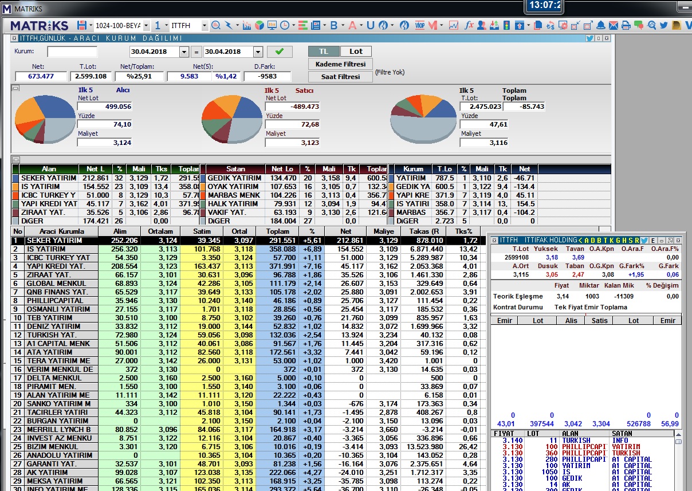Open the currency exchange t/$ toolbar icon

click(x=551, y=26)
